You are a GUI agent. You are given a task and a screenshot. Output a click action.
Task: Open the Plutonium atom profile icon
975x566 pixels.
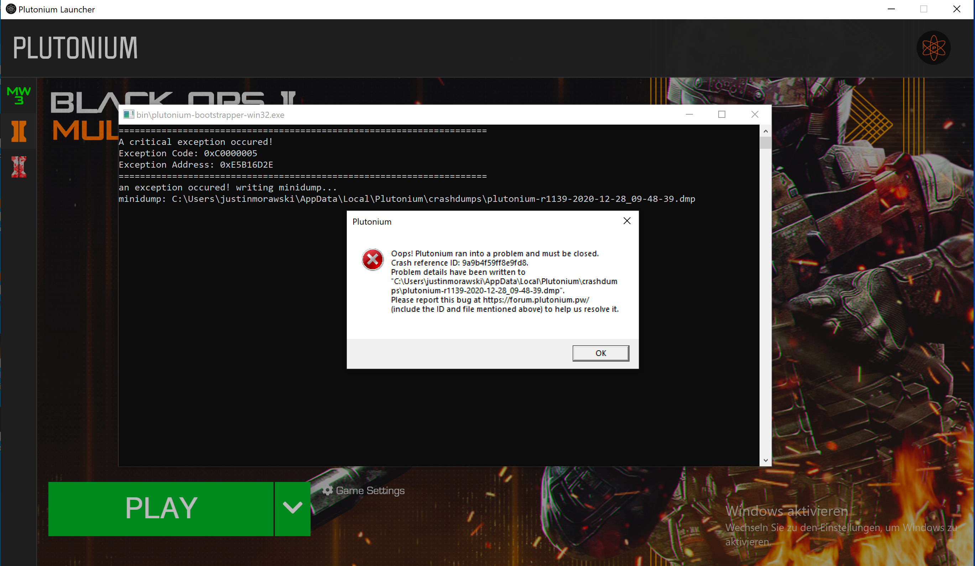pos(933,48)
